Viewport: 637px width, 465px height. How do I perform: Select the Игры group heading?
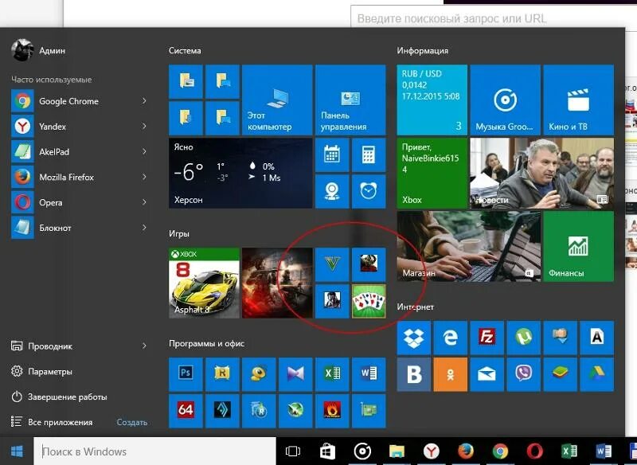179,233
